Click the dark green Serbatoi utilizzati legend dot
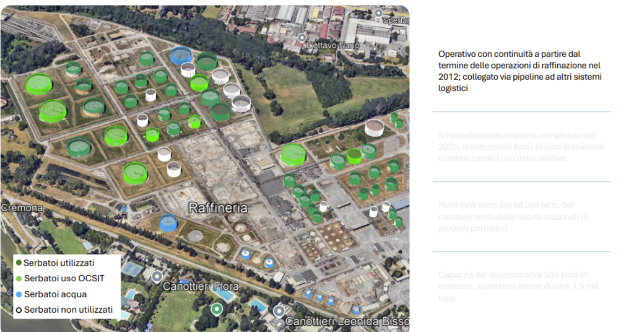The image size is (634, 332). pyautogui.click(x=19, y=263)
